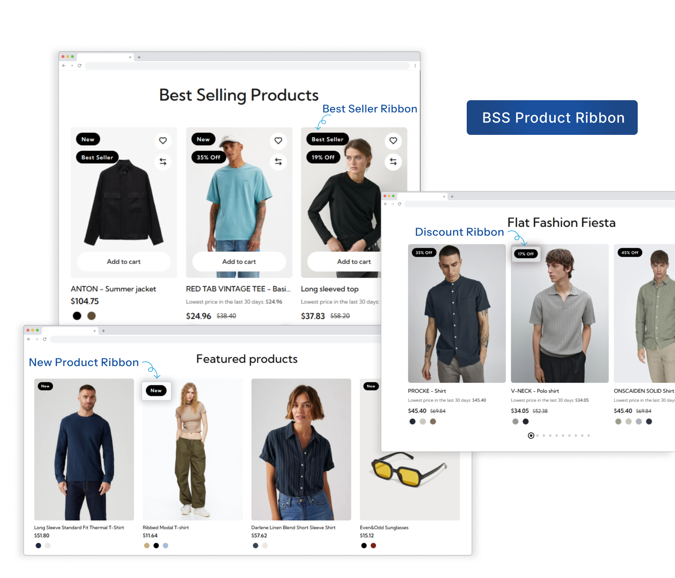This screenshot has width=675, height=578.
Task: Choose black swatch for Even&Odd Sunglasses
Action: [x=364, y=545]
